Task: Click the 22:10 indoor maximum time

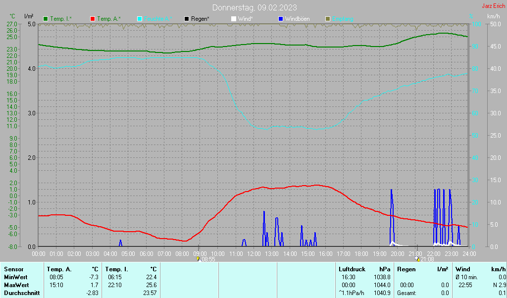Action: [x=115, y=286]
